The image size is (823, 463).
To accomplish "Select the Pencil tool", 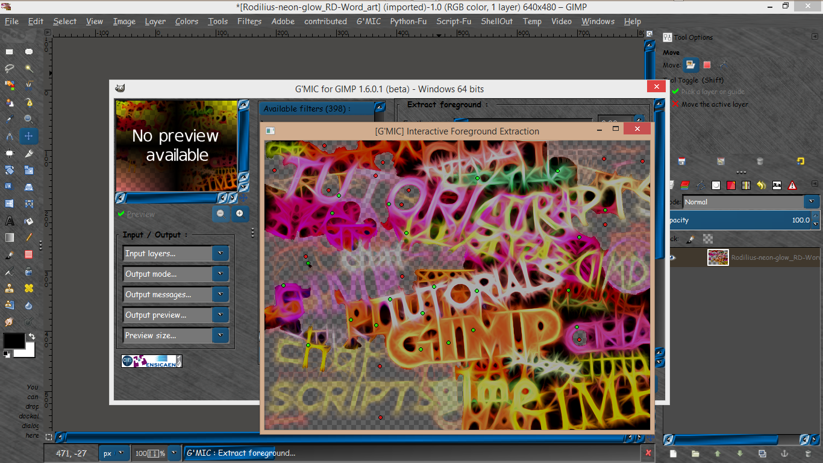I will (x=29, y=238).
